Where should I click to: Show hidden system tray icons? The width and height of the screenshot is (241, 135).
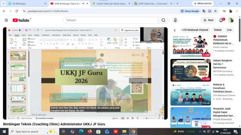(200, 132)
